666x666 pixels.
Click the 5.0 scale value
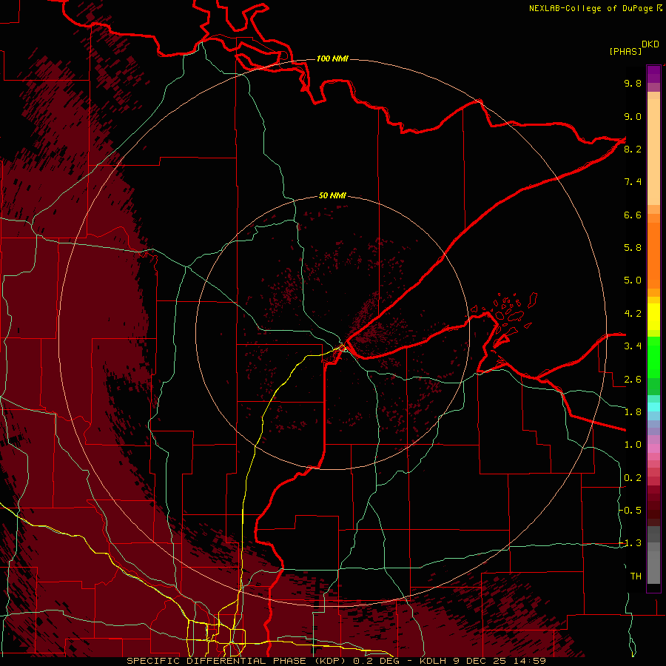click(633, 280)
